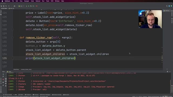Open the user account dropdown in toolbar
This screenshot has height=97, width=173.
click(x=15, y=6)
